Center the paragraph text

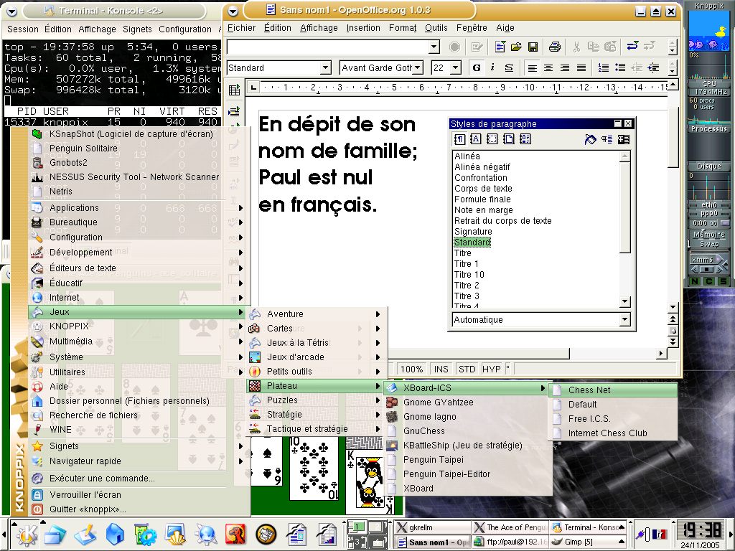click(x=548, y=68)
